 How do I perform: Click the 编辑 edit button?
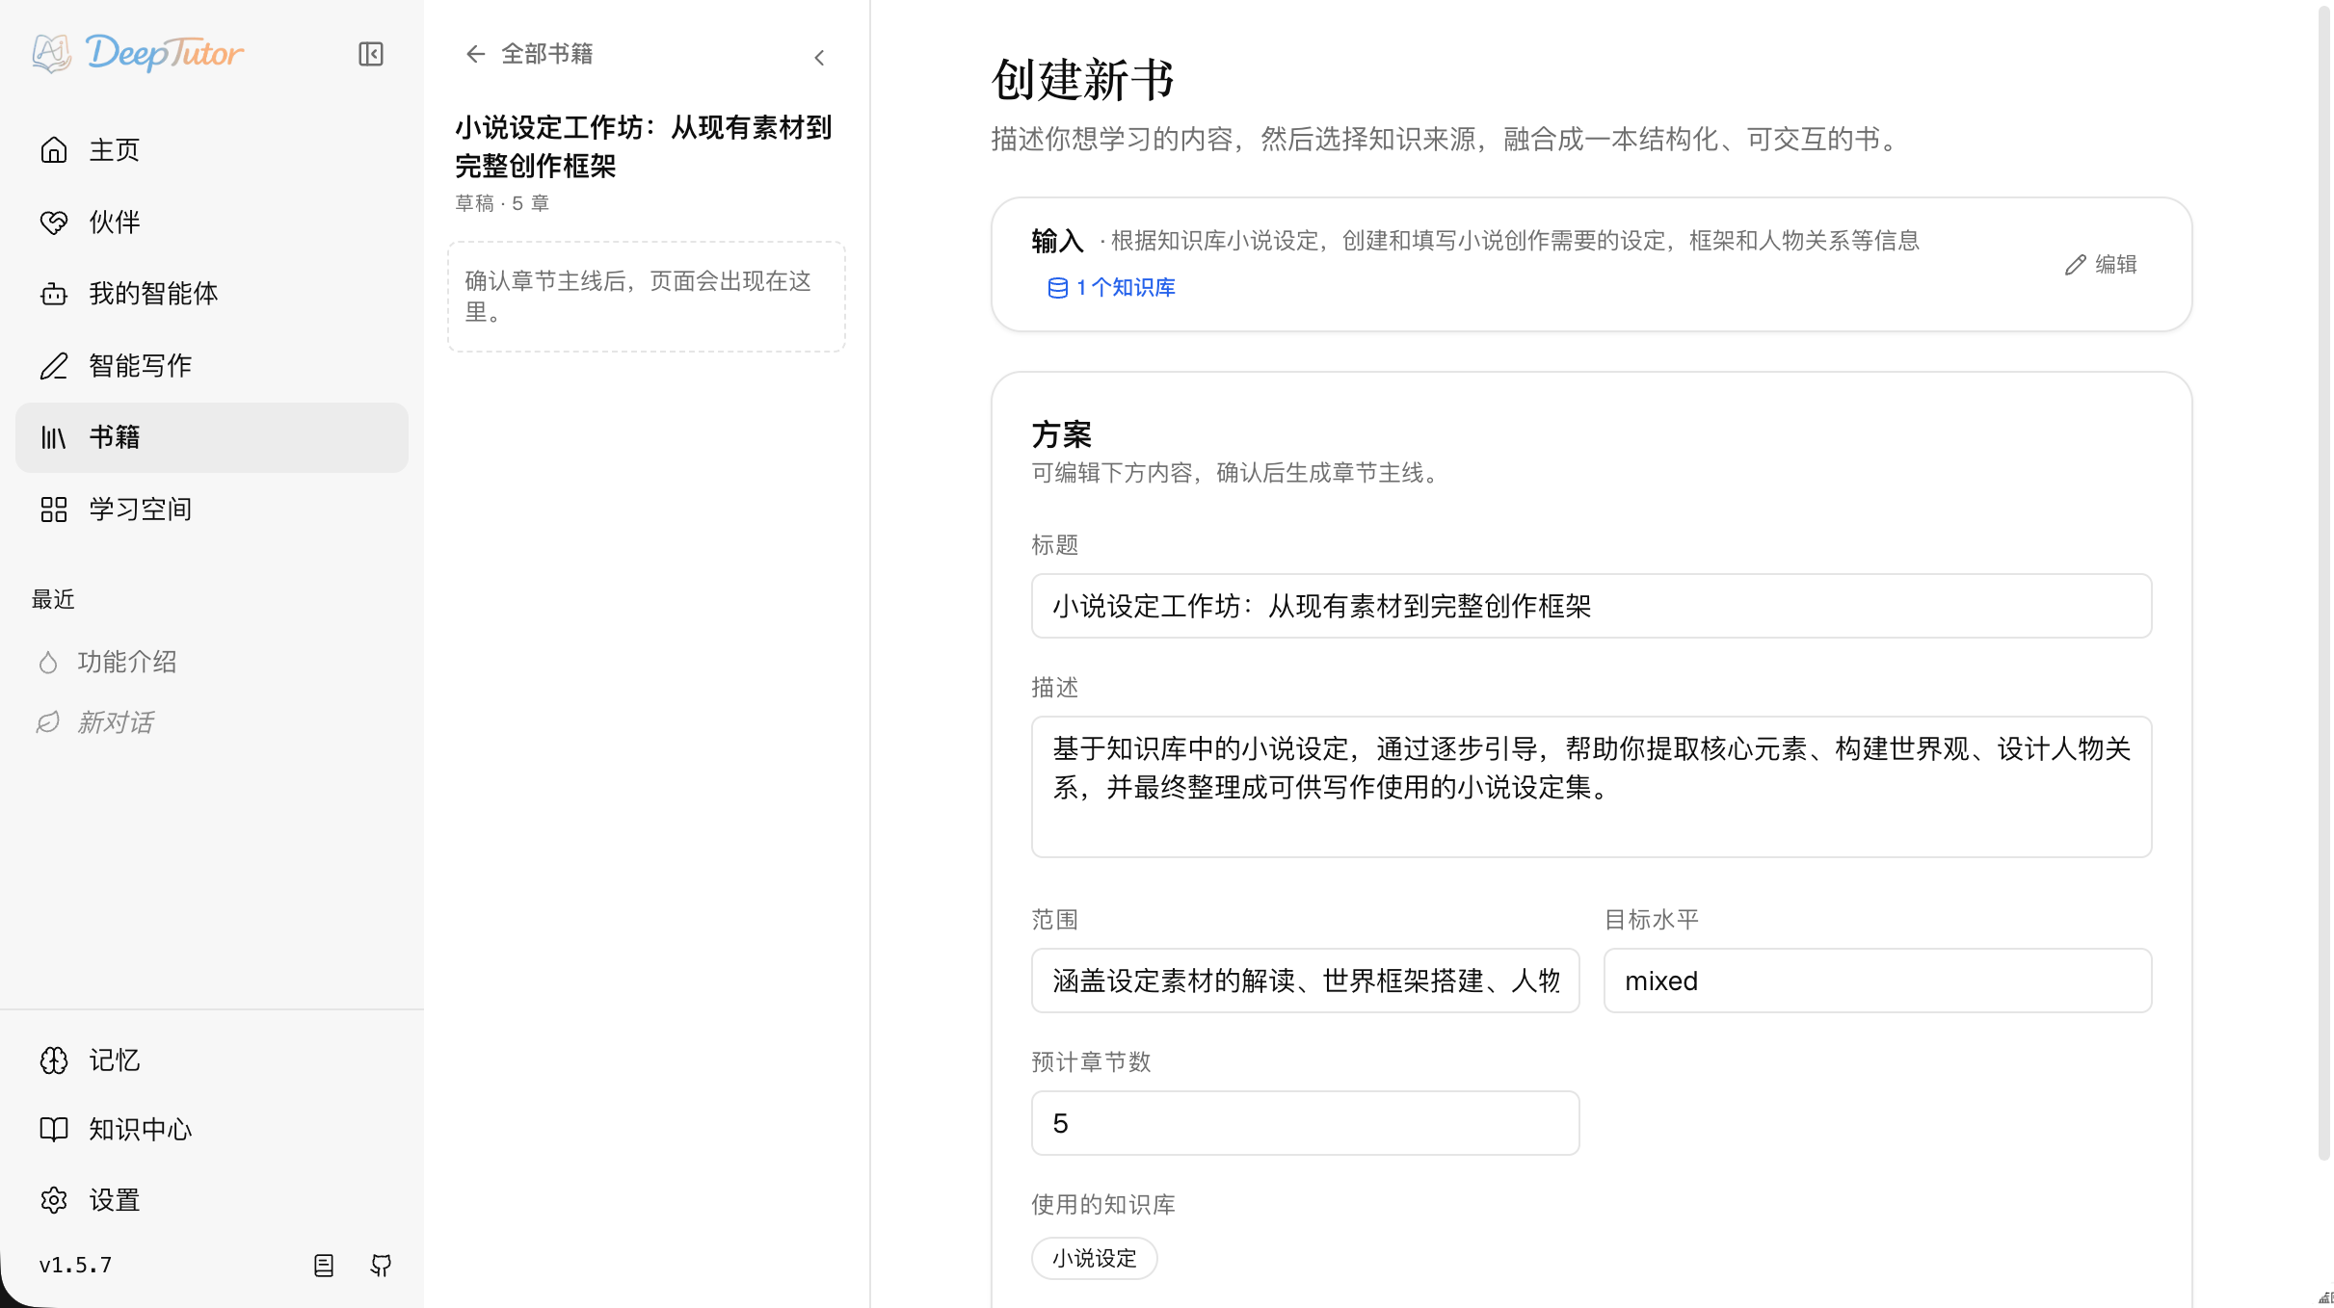(x=2101, y=265)
